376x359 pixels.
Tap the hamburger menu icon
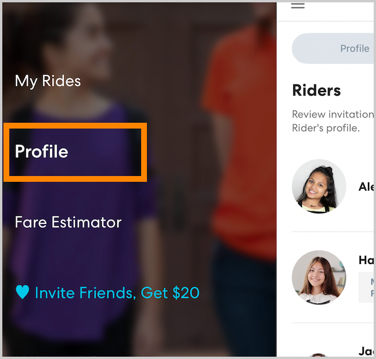click(297, 6)
